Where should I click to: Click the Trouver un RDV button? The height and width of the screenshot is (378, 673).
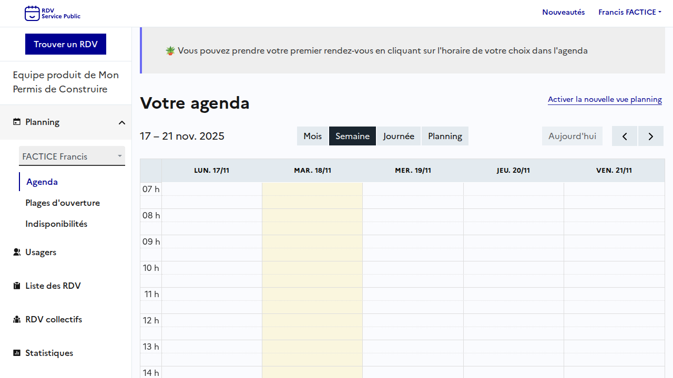point(66,44)
